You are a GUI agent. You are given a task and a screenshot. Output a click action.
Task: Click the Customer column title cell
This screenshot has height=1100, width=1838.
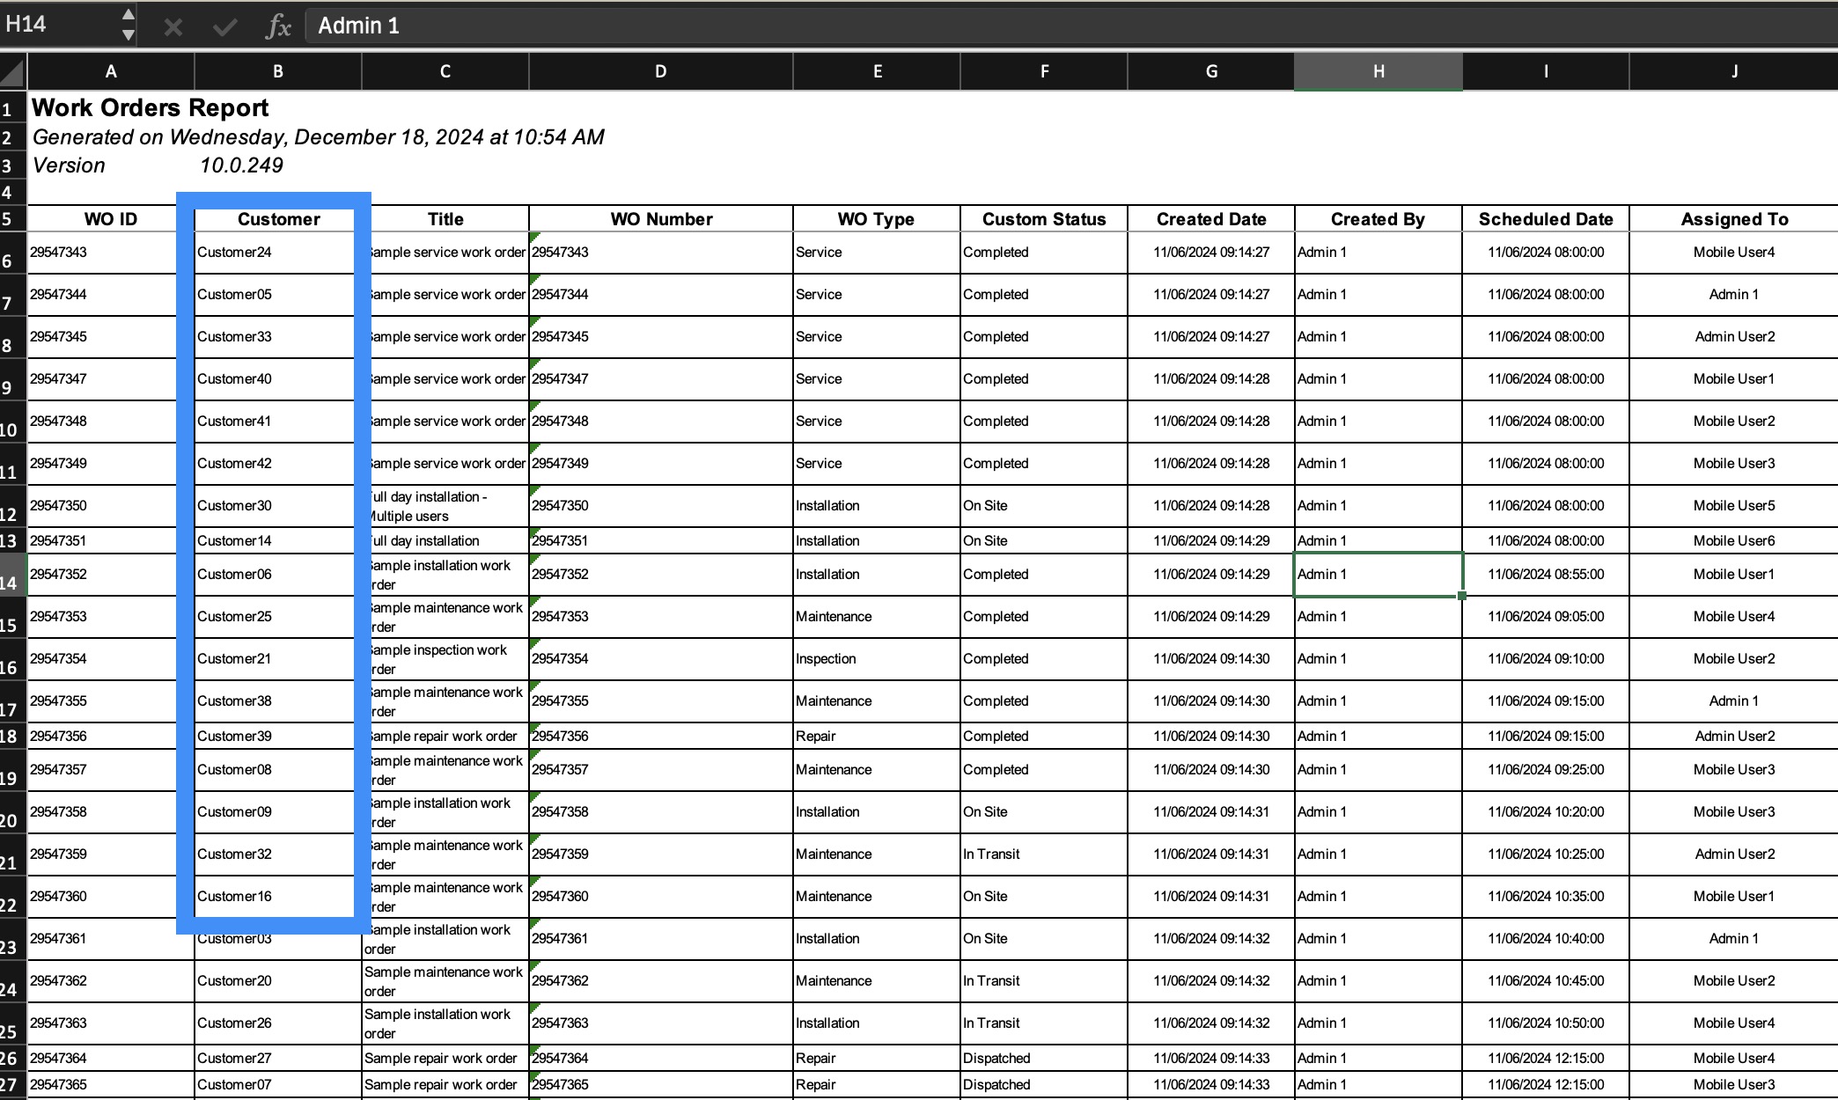click(x=278, y=219)
